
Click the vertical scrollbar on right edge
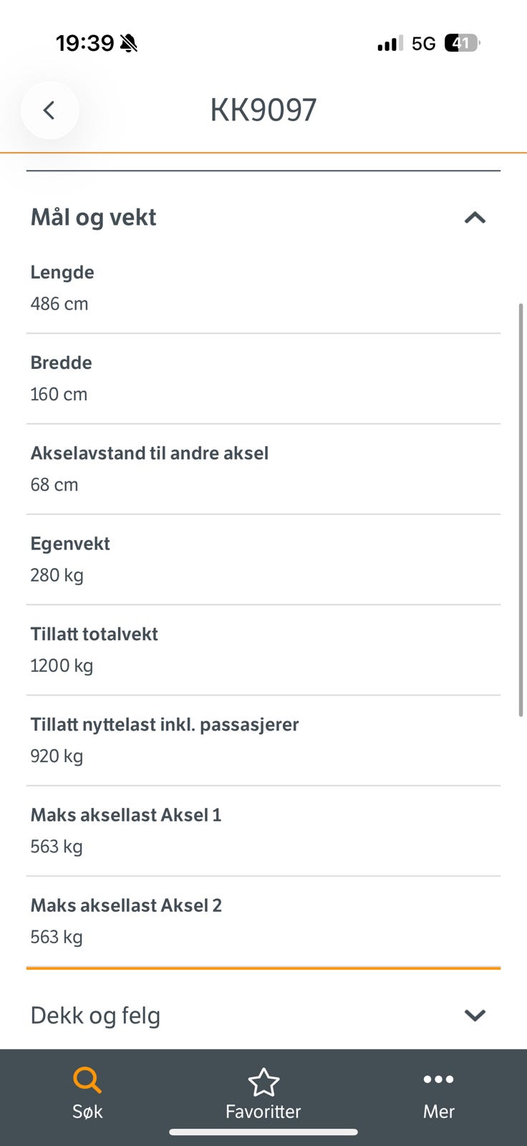tap(521, 510)
